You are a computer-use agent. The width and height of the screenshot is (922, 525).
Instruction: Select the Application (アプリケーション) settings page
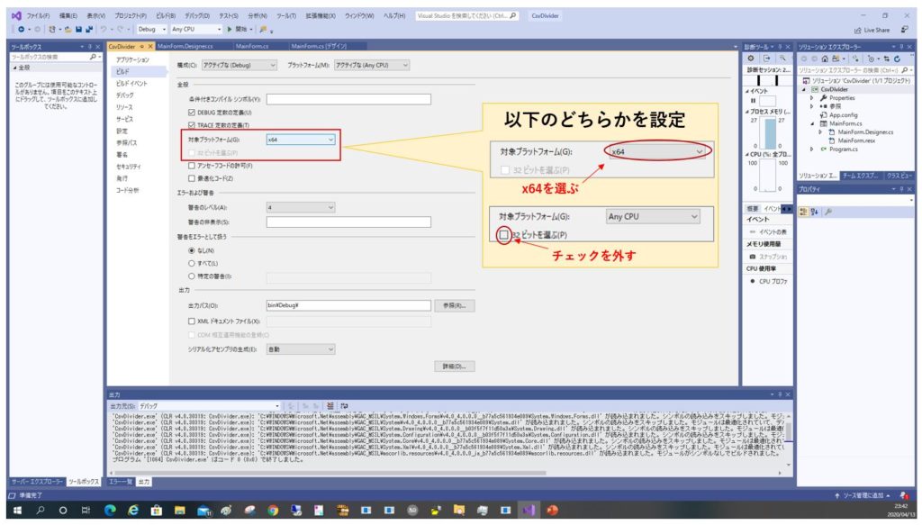(x=132, y=60)
